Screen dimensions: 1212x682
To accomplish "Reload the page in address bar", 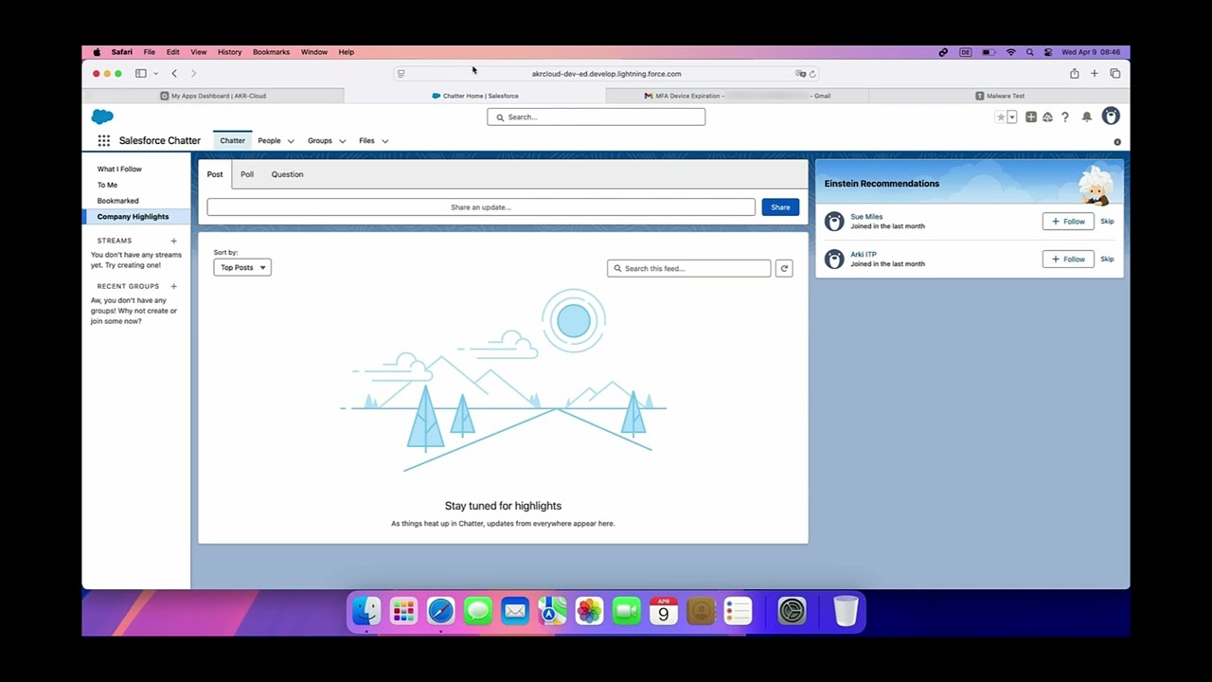I will pos(812,74).
